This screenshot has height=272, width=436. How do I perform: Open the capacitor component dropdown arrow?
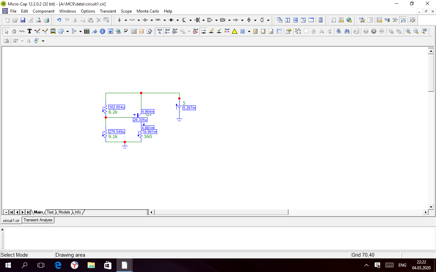[x=152, y=20]
